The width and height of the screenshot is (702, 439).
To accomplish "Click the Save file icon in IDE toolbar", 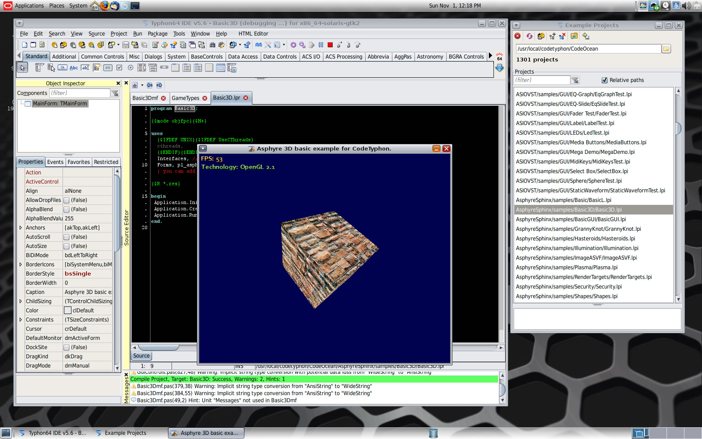I will click(125, 45).
